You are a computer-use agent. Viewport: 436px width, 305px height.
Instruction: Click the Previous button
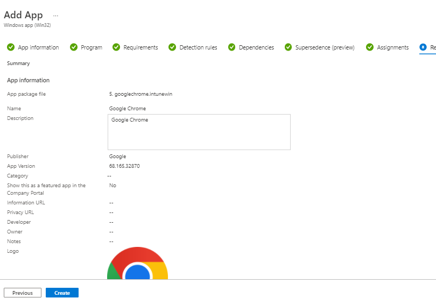coord(23,293)
